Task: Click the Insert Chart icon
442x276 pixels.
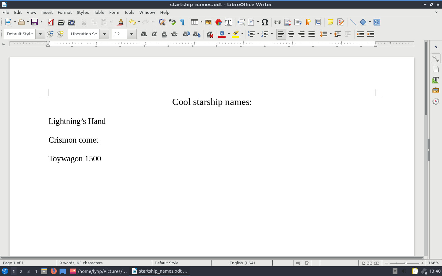Action: [219, 22]
